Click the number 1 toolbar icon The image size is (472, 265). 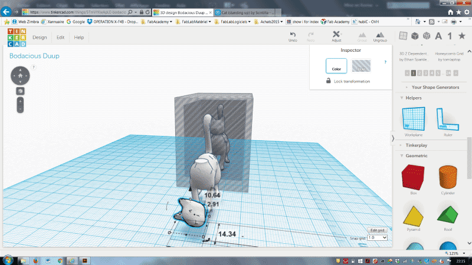pos(450,36)
